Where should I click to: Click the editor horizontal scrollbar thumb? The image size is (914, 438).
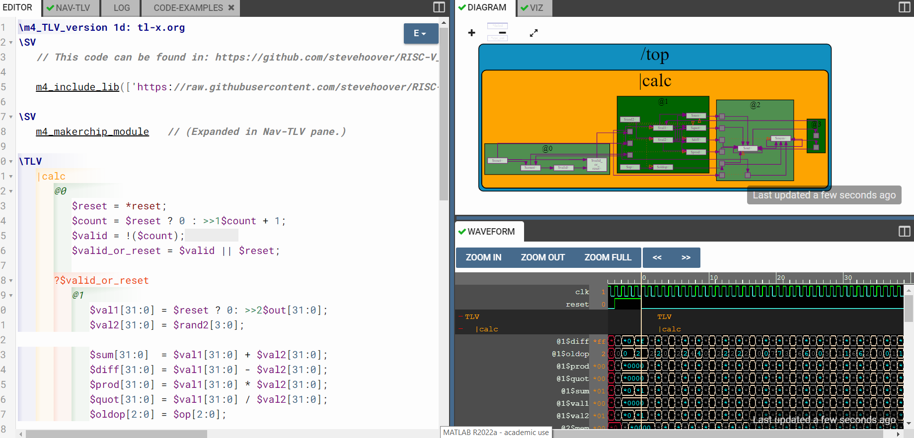116,434
